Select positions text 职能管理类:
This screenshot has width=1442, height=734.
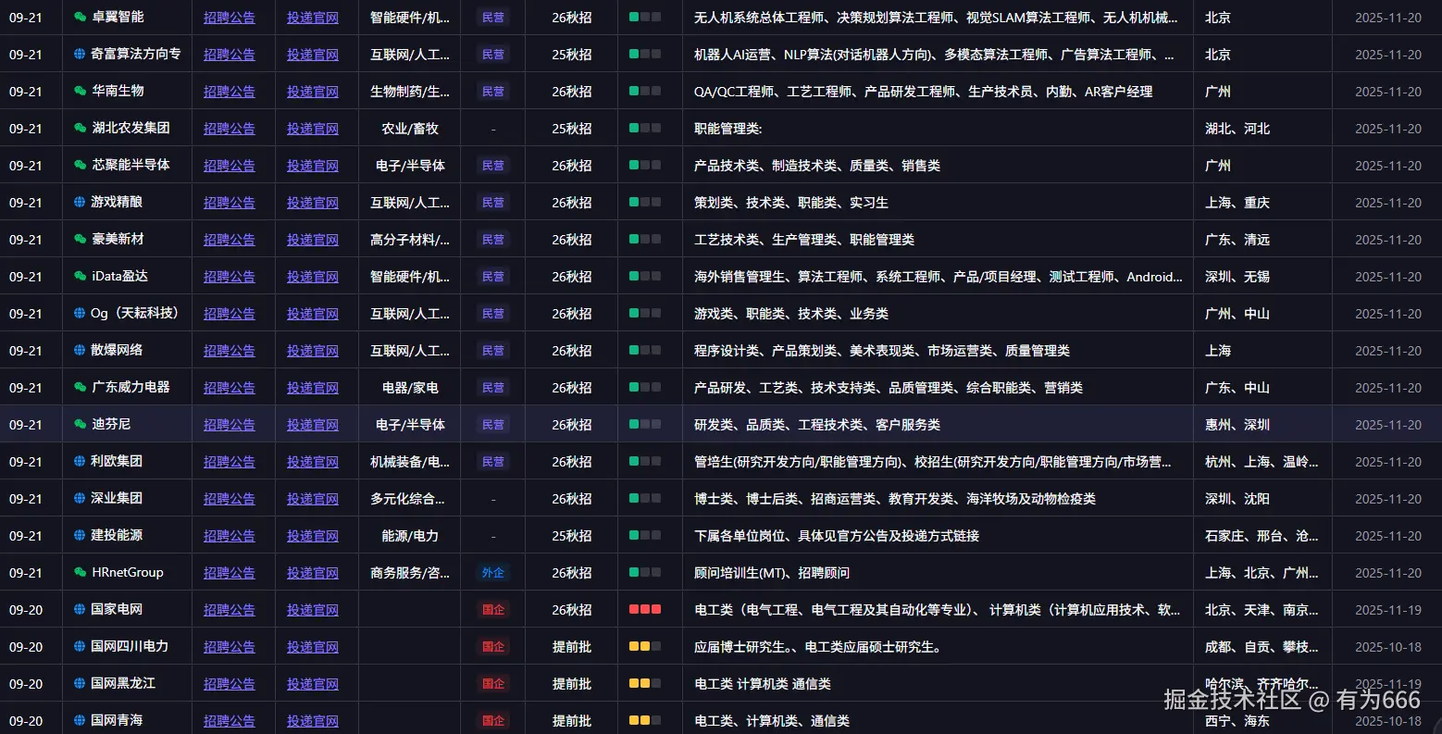[x=728, y=129]
